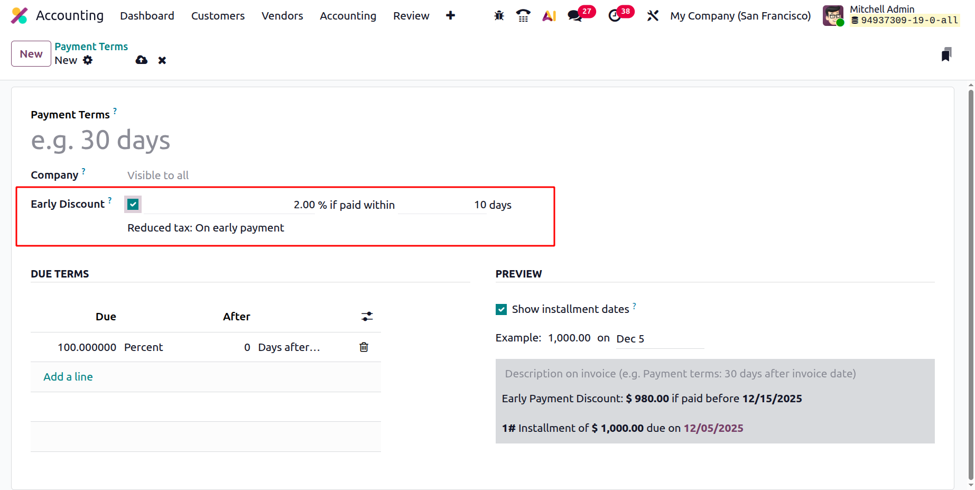The image size is (975, 490).
Task: Click the New button
Action: [x=31, y=54]
